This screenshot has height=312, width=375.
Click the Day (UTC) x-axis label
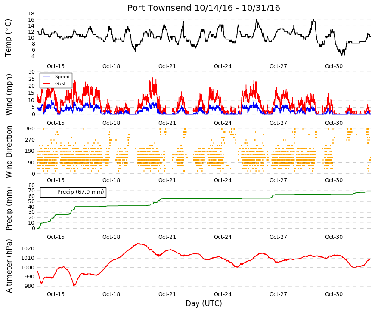tap(204, 303)
